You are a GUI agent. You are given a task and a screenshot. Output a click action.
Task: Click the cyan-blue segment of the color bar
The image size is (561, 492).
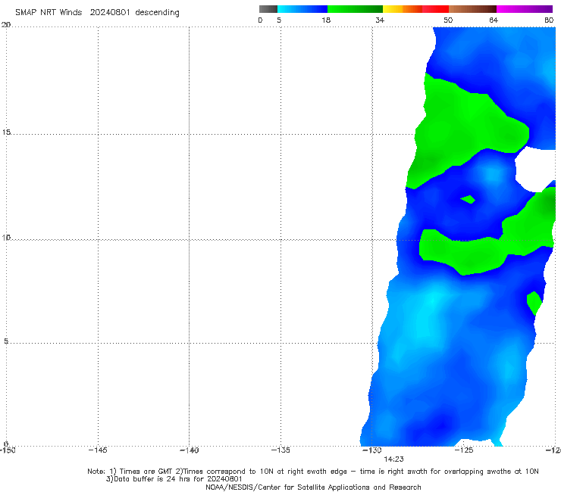tap(302, 9)
